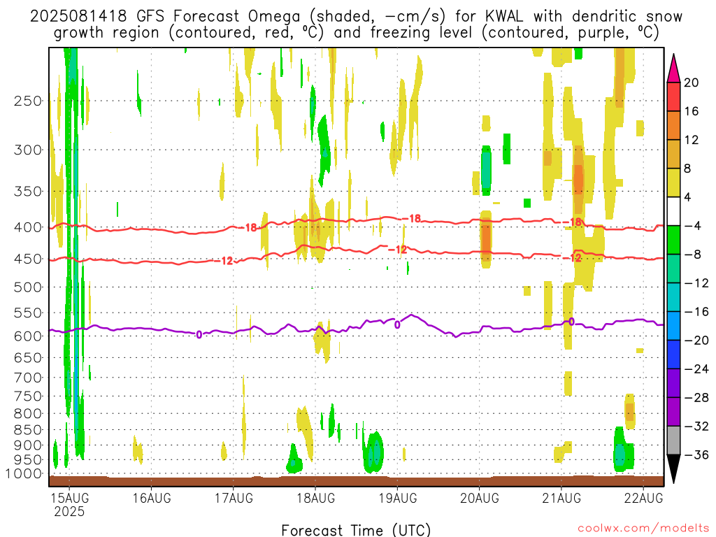716x537 pixels.
Task: Select the 500 pressure level label
Action: [x=28, y=287]
